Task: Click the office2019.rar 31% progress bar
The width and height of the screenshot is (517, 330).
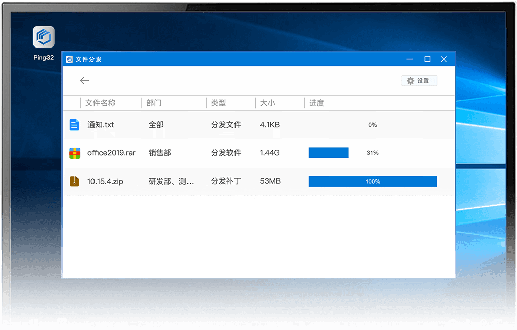Action: (x=328, y=153)
